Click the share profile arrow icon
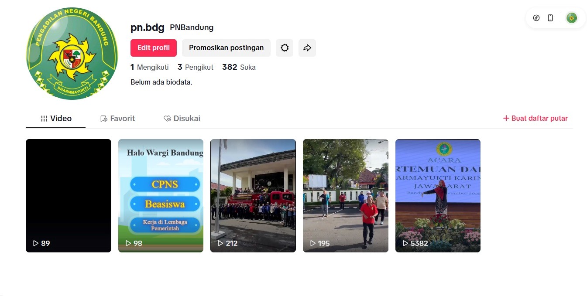This screenshot has width=587, height=296. coord(307,48)
